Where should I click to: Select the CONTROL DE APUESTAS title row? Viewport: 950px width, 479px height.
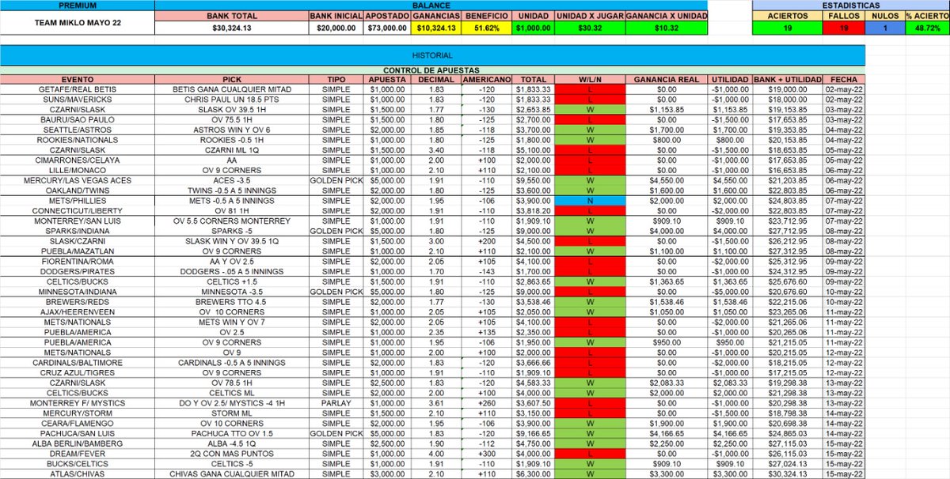[x=432, y=70]
